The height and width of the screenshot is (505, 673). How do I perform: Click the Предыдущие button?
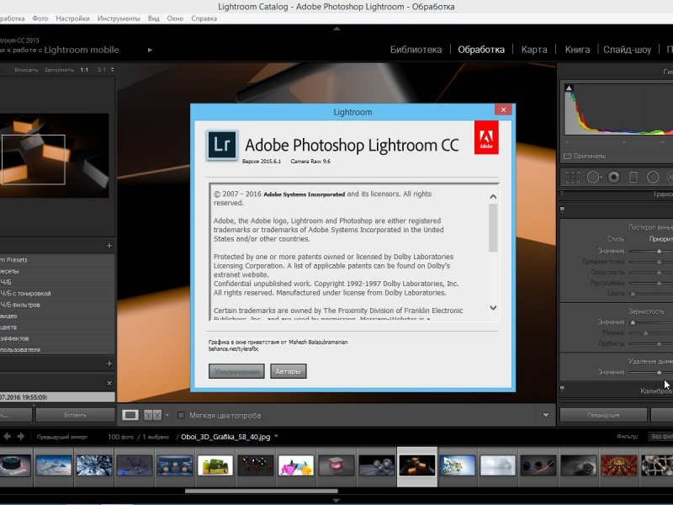603,415
